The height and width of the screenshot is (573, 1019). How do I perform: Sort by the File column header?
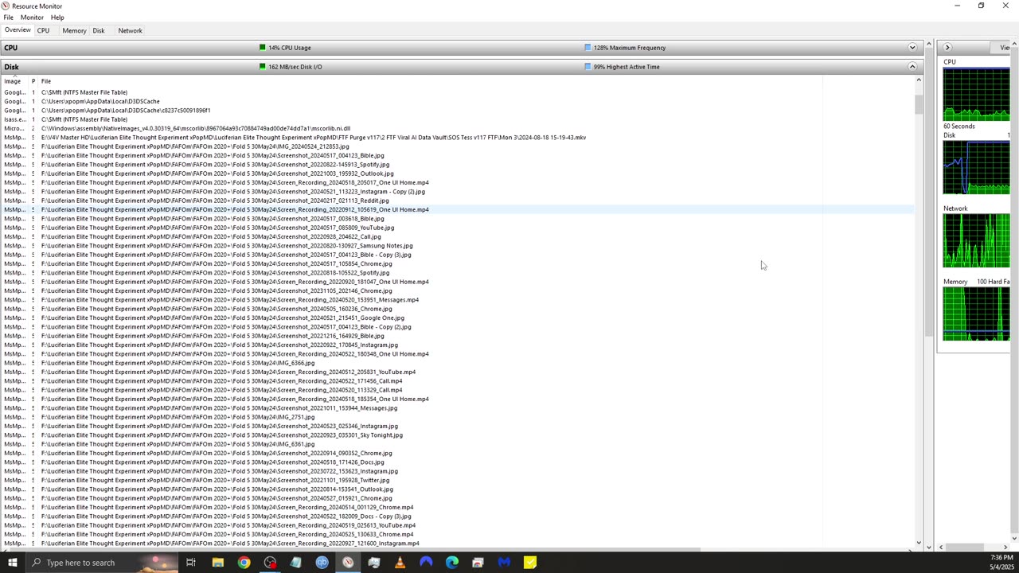tap(430, 81)
